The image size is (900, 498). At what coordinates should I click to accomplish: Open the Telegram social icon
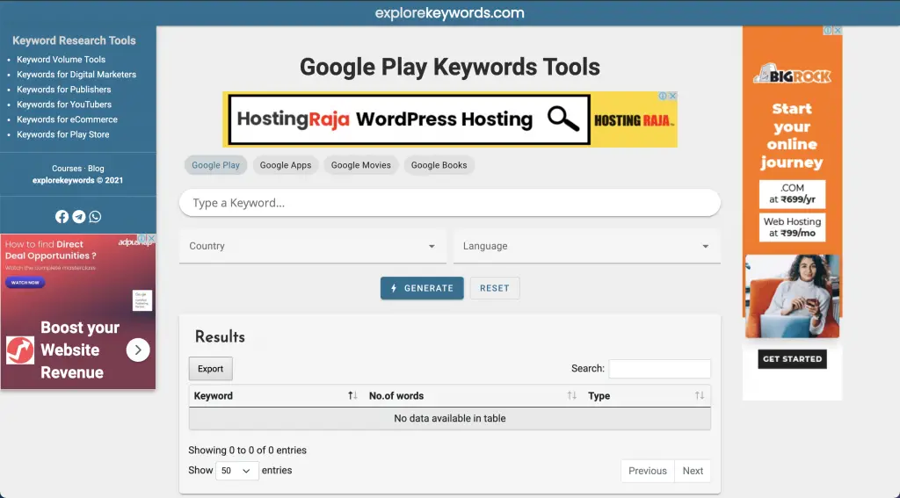pos(78,216)
